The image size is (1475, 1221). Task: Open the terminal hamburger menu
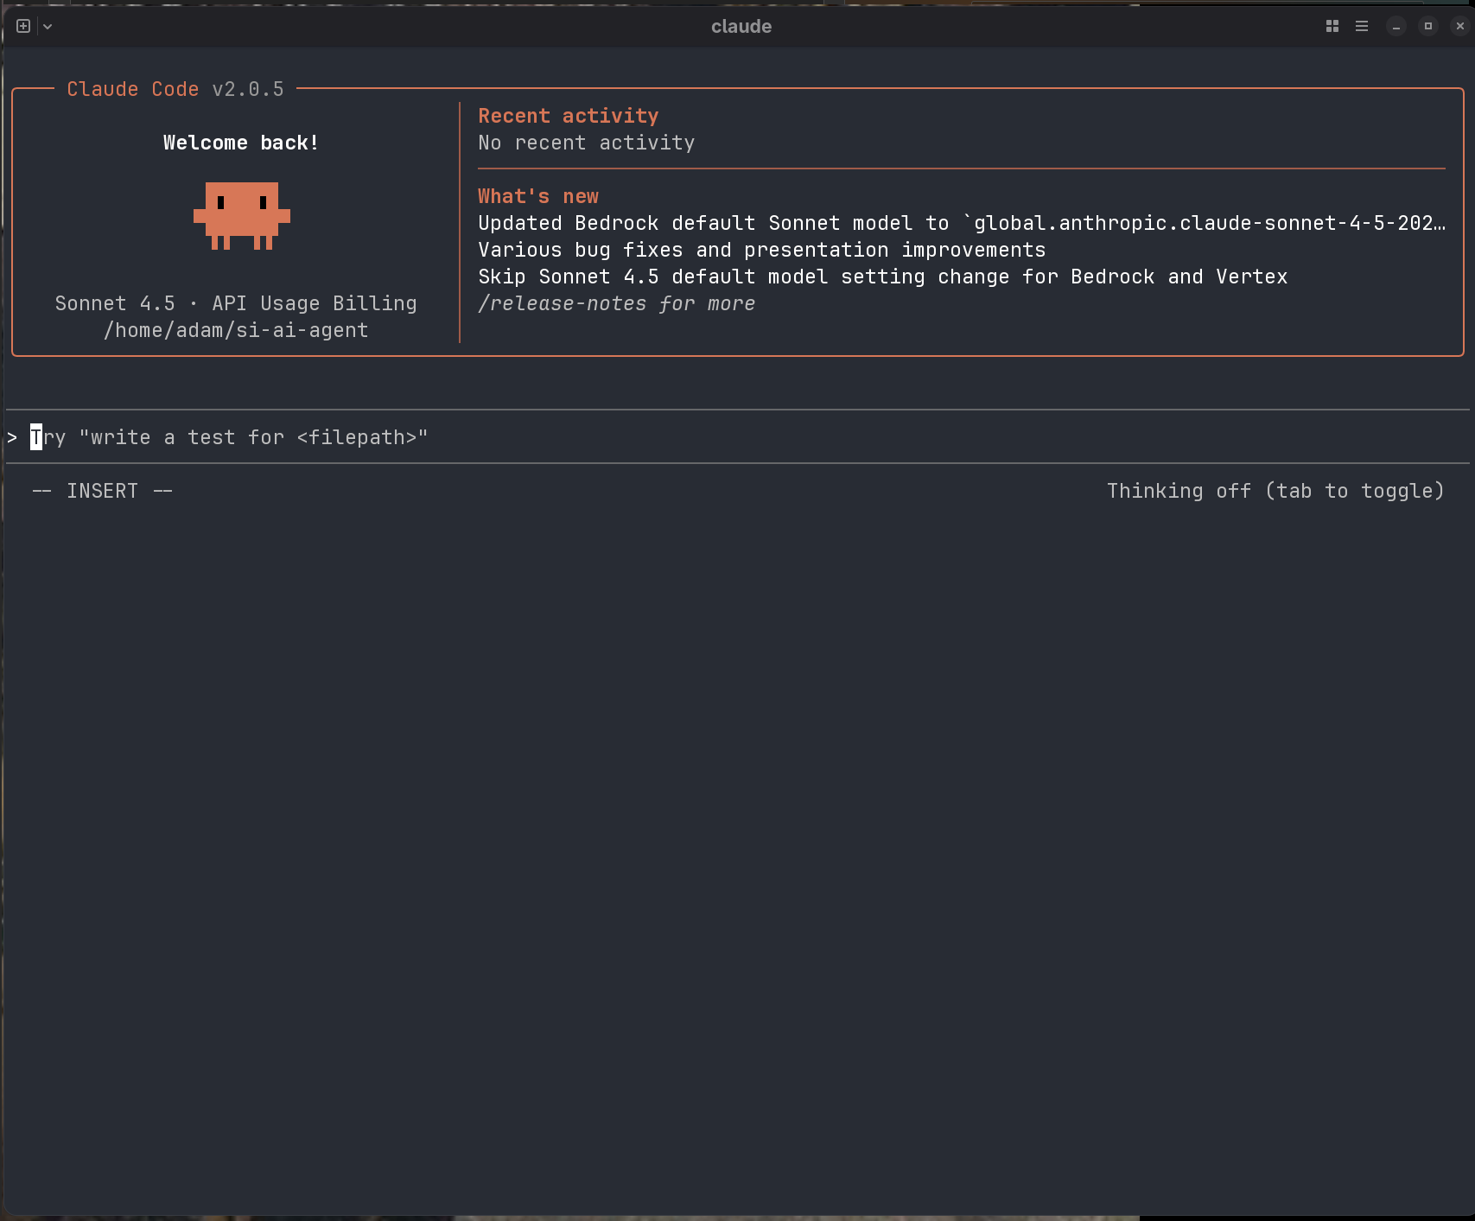(x=1362, y=26)
